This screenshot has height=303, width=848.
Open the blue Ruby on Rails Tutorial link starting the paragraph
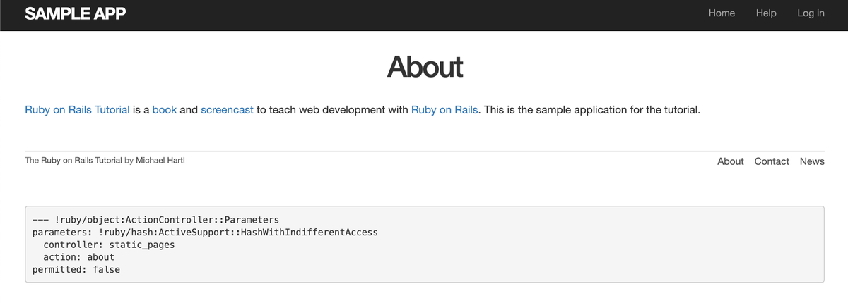click(77, 110)
